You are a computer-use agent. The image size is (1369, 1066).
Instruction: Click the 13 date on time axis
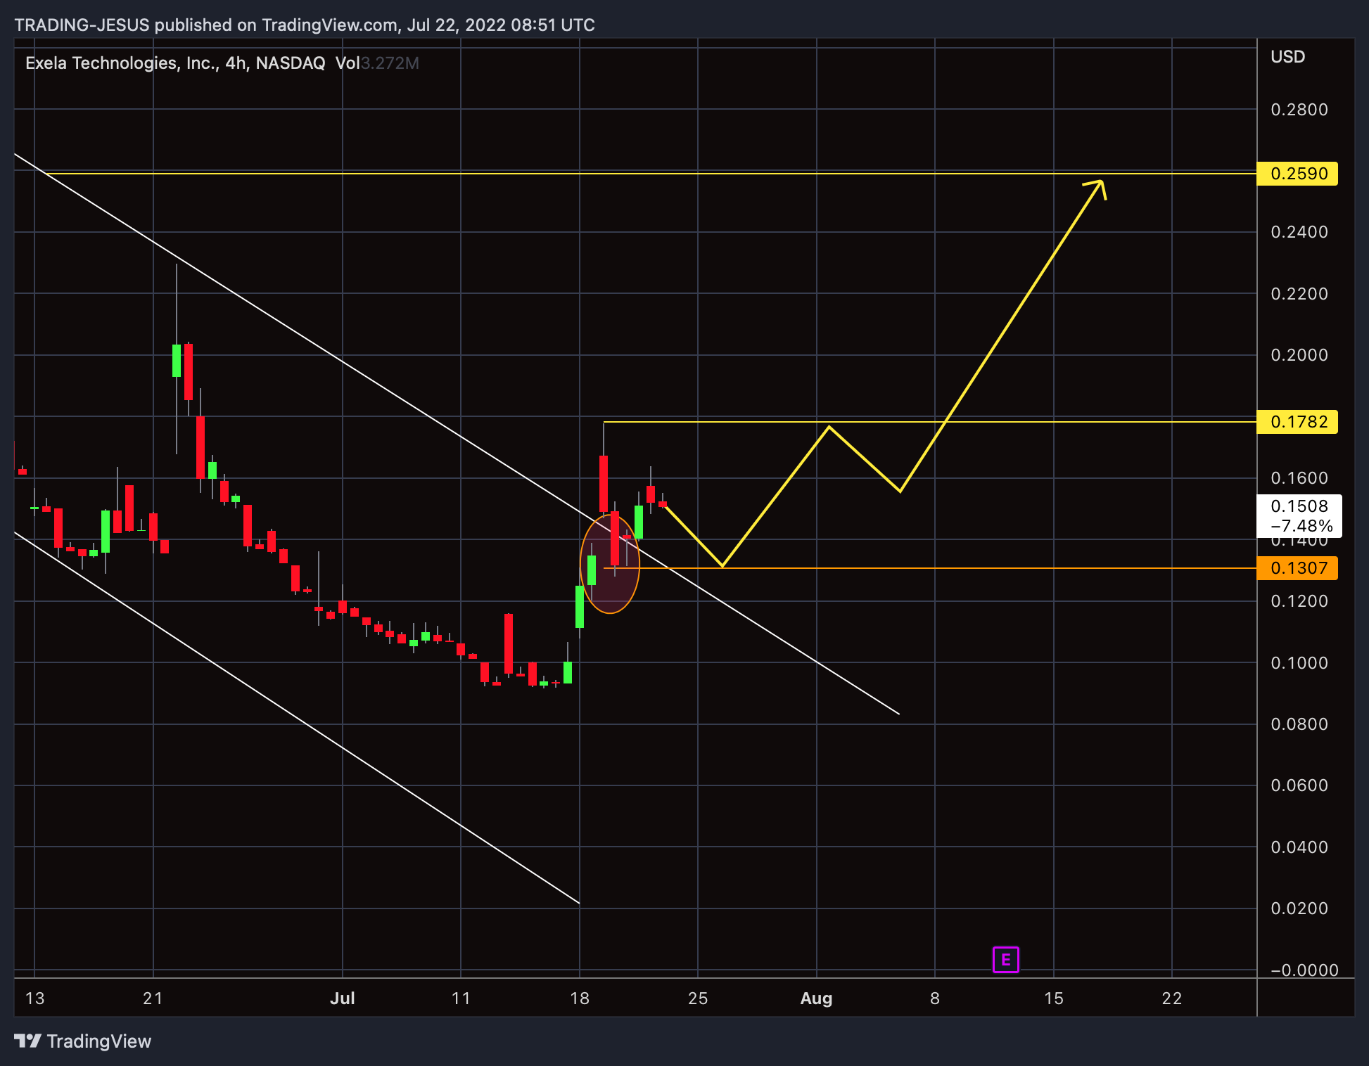pyautogui.click(x=34, y=998)
